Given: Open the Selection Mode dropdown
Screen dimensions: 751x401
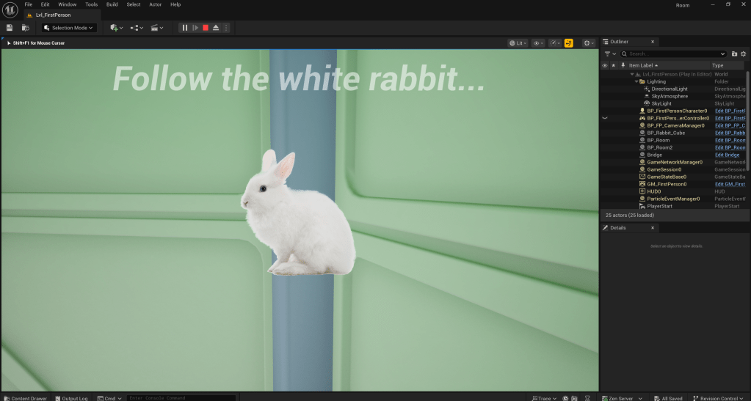Looking at the screenshot, I should coord(69,28).
